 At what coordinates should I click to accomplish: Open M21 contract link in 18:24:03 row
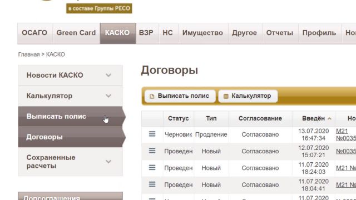click(x=346, y=168)
